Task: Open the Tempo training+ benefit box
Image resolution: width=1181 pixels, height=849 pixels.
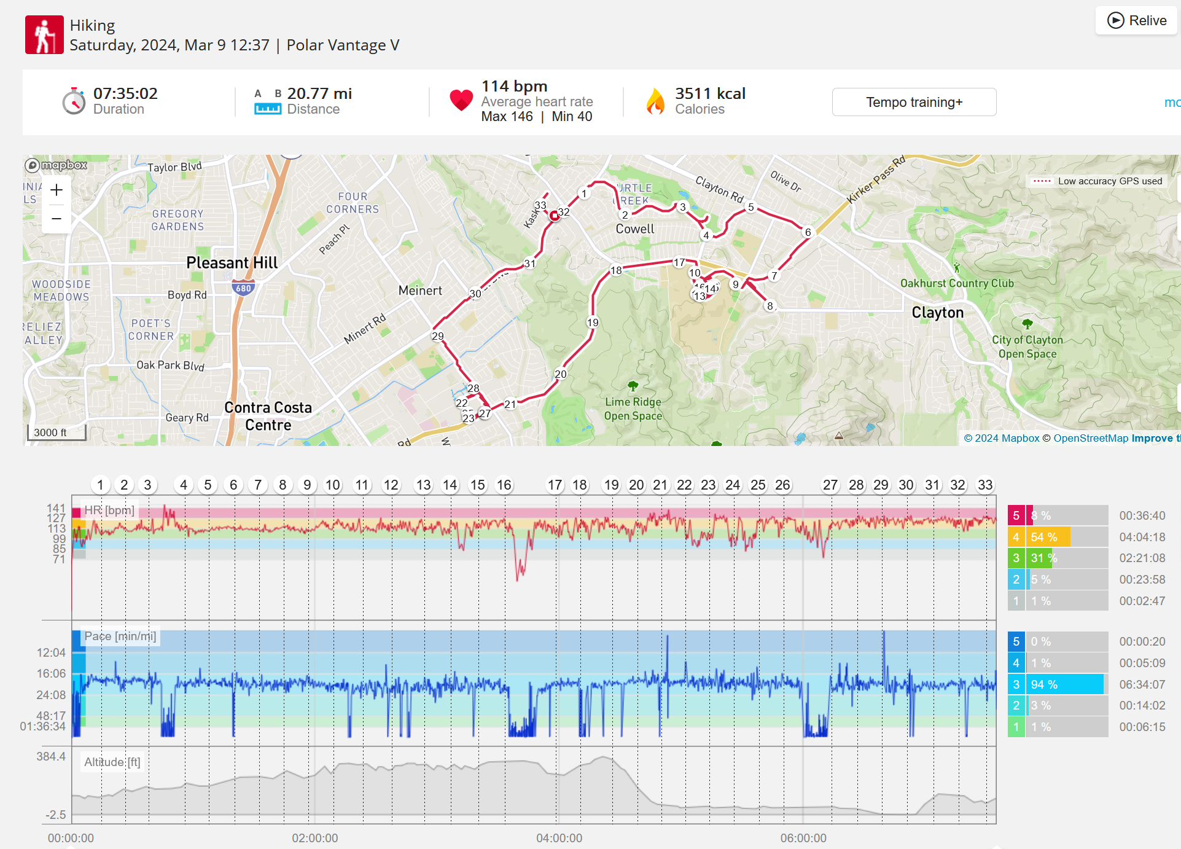Action: [913, 102]
